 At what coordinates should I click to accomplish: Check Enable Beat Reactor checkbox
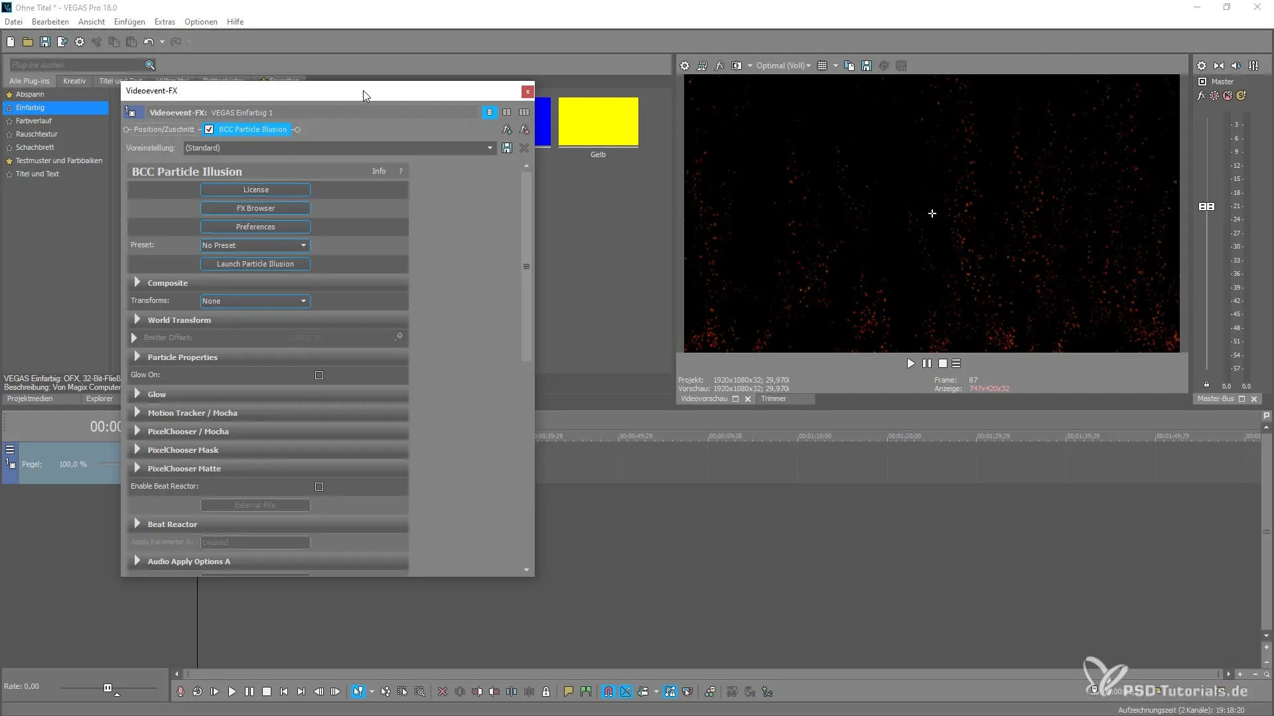point(319,487)
